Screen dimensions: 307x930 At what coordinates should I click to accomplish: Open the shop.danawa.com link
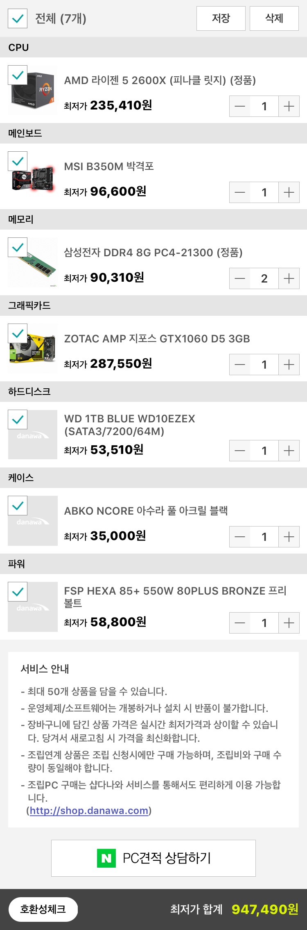pyautogui.click(x=89, y=810)
